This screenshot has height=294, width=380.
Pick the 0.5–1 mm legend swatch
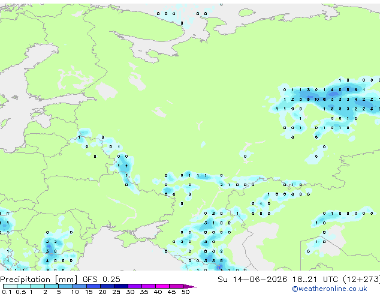pos(24,286)
